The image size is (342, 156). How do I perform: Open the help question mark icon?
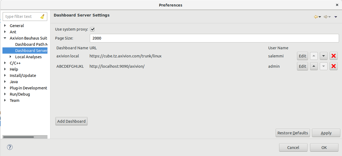point(10,147)
